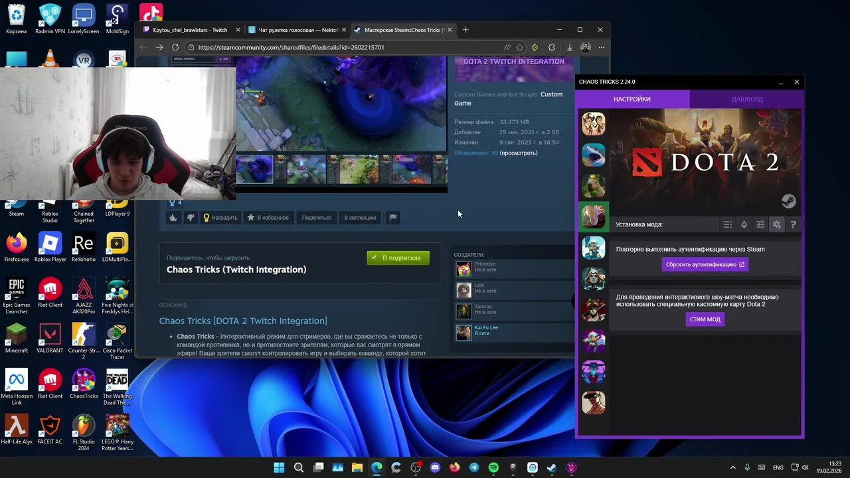Switch to ДАШБОРД tab in Chaos Tricks

click(747, 99)
